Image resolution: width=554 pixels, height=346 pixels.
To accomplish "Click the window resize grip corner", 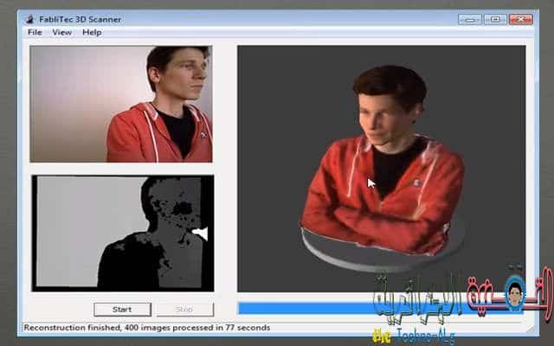I will 531,329.
